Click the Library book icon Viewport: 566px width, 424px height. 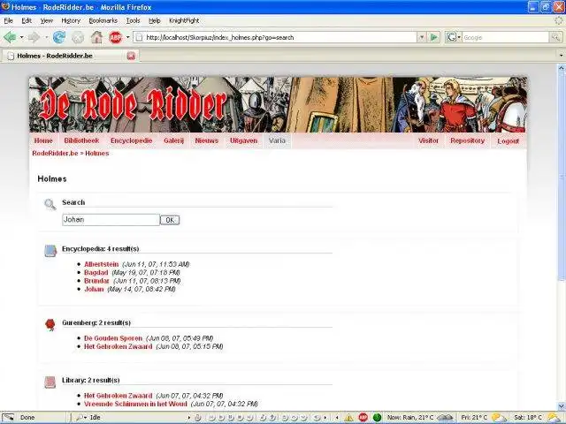click(x=50, y=382)
